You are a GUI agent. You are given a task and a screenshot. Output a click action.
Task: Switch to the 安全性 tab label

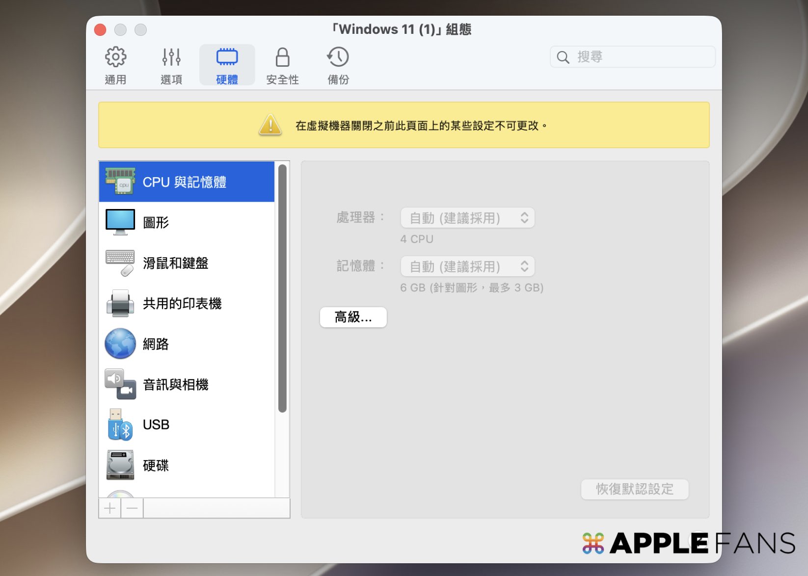pyautogui.click(x=282, y=79)
